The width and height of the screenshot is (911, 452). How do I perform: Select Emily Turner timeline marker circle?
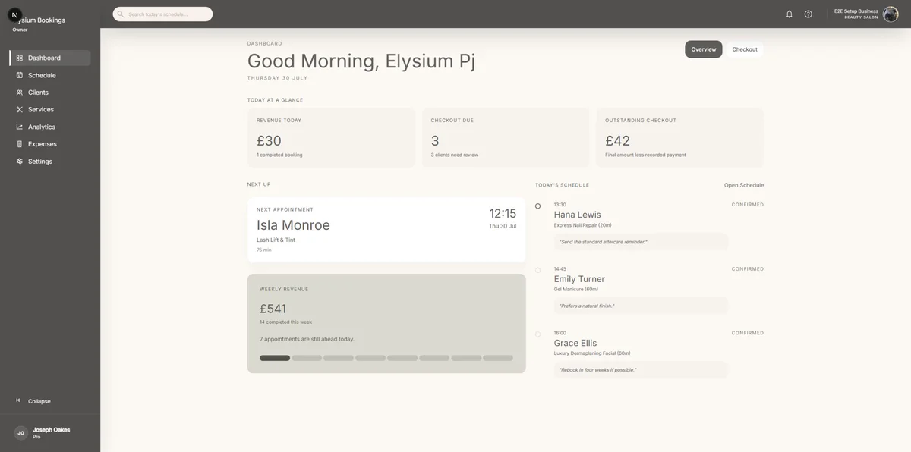(538, 270)
